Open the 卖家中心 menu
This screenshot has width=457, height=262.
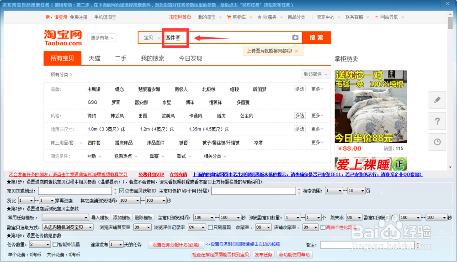click(x=329, y=17)
